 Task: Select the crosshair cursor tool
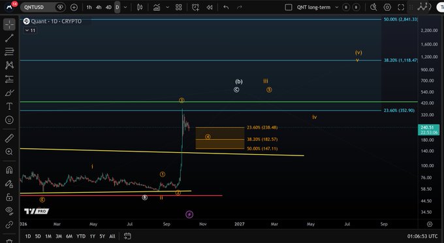point(9,25)
